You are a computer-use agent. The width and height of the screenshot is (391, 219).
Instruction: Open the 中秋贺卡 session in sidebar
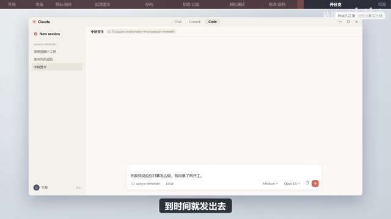coord(57,67)
